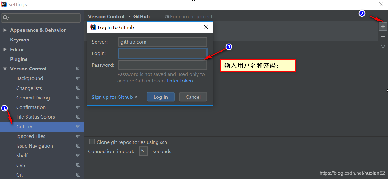Click project-level icon beside GitHub
The height and width of the screenshot is (179, 388).
point(78,127)
